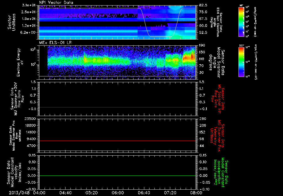Click the "1.9e+01" sector tick label
The width and height of the screenshot is (283, 196).
pyautogui.click(x=29, y=19)
